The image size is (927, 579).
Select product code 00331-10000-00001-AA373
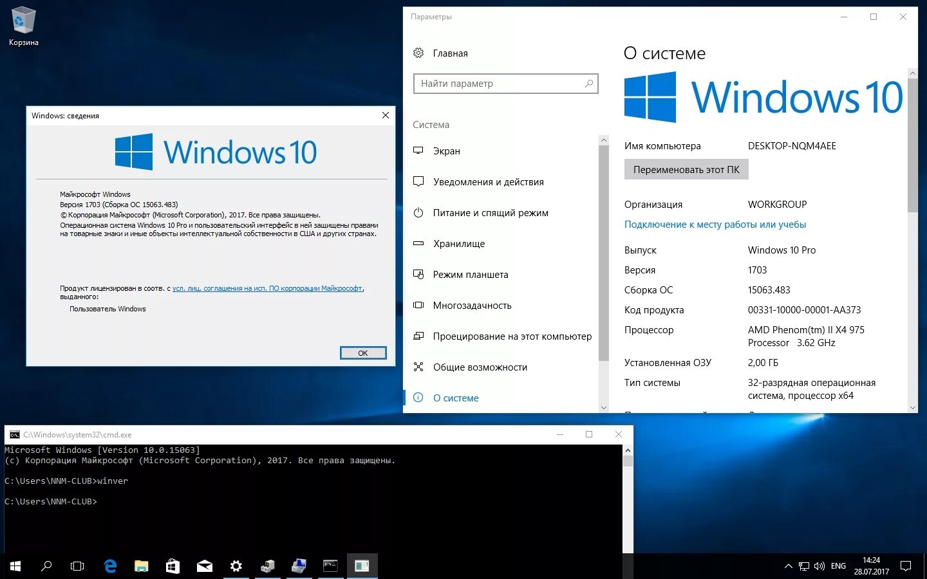pyautogui.click(x=804, y=310)
